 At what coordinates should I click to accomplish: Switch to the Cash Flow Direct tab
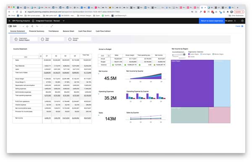pos(85,31)
